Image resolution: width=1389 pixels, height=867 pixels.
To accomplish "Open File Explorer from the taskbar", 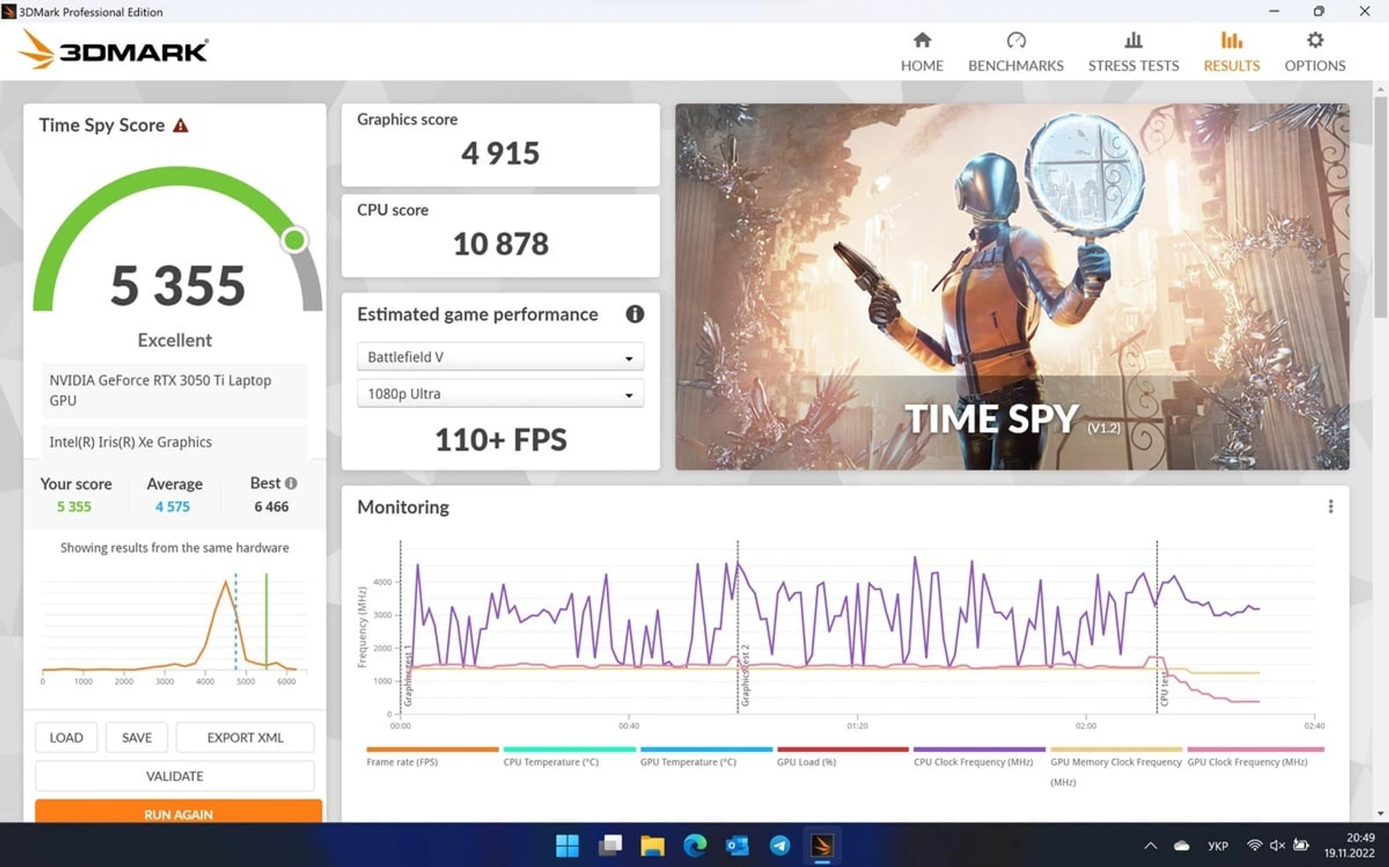I will [x=653, y=845].
